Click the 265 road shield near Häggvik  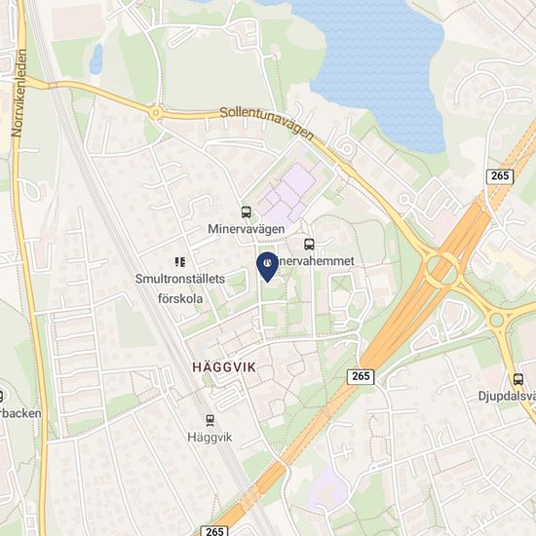pyautogui.click(x=361, y=377)
